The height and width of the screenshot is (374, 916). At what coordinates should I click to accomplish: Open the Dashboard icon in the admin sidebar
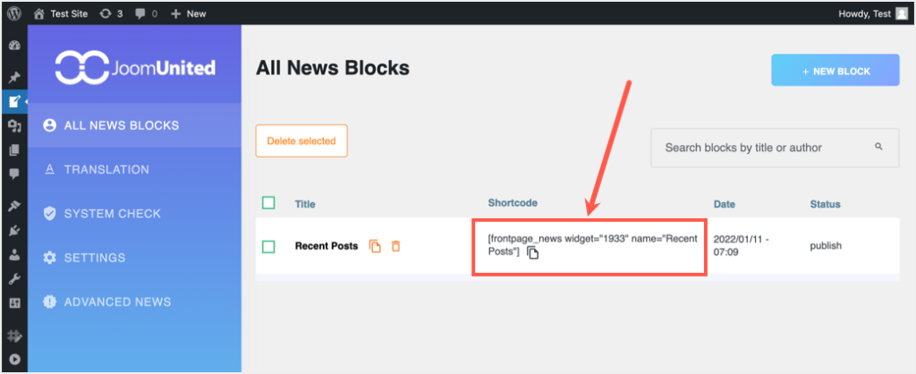[x=14, y=46]
